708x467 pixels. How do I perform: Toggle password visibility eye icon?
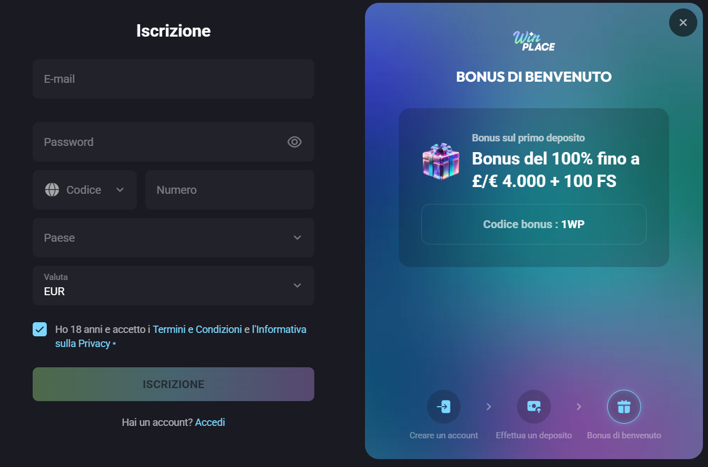295,142
